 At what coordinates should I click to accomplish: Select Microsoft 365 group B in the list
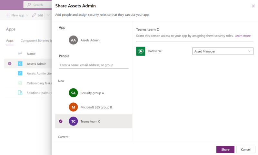pyautogui.click(x=96, y=107)
